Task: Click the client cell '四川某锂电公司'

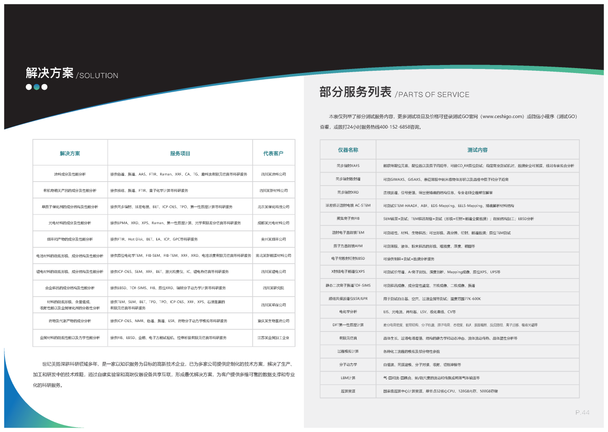Action: click(274, 271)
